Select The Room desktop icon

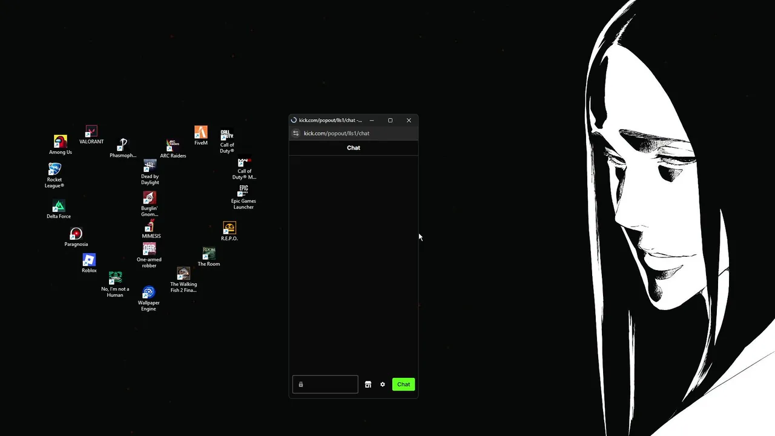(x=209, y=257)
